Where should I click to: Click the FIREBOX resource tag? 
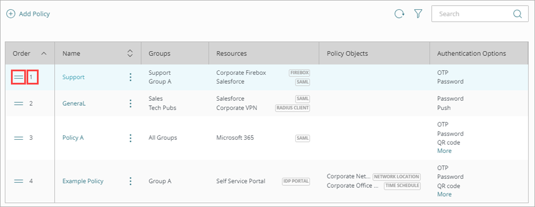299,73
